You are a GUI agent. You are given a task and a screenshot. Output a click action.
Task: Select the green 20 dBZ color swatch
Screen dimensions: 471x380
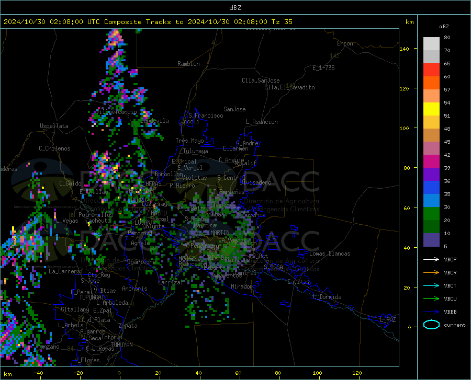(x=431, y=214)
